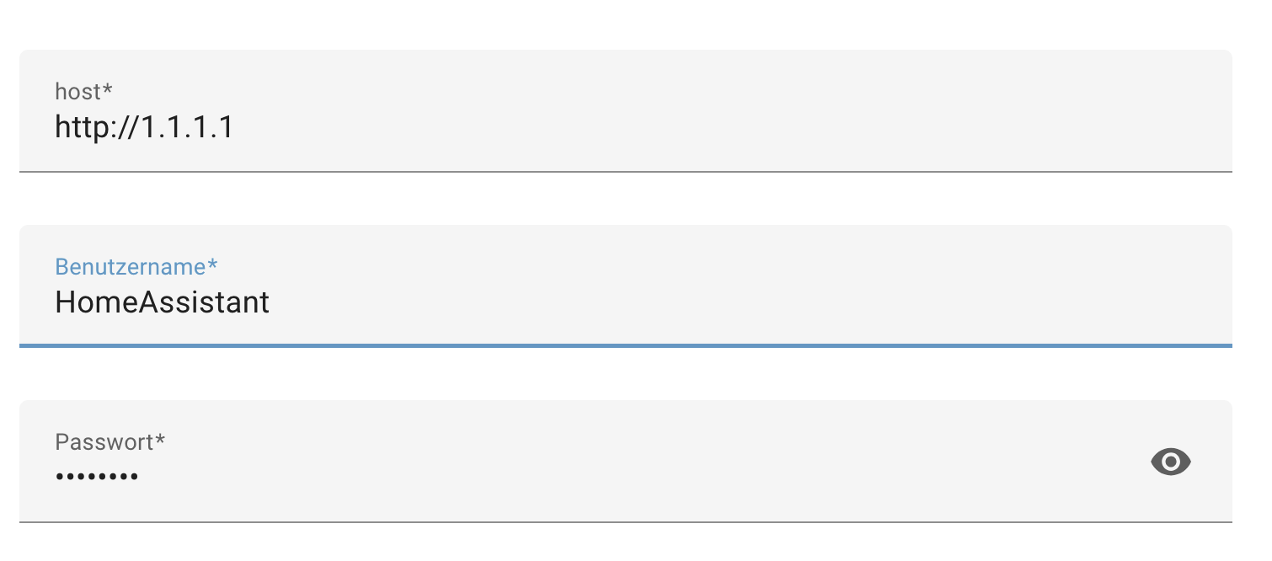Place cursor after the last password dot

[140, 477]
